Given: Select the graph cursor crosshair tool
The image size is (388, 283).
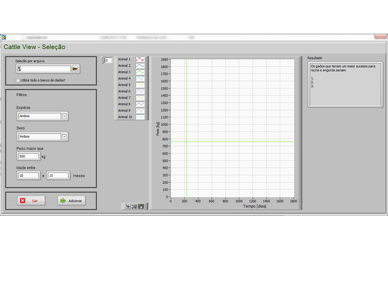Looking at the screenshot, I should click(x=128, y=206).
